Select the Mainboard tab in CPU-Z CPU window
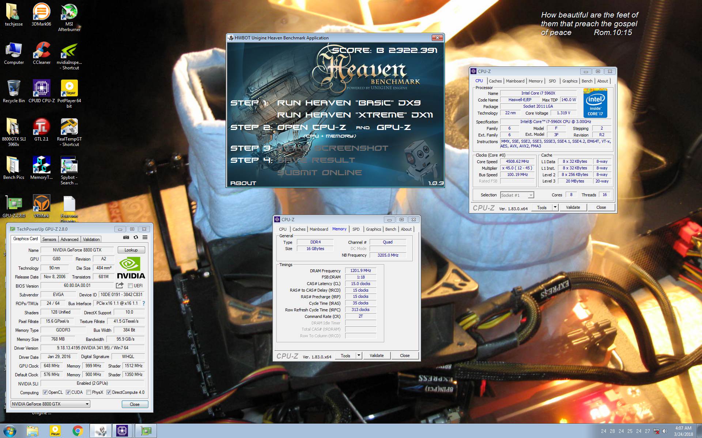 click(x=515, y=81)
